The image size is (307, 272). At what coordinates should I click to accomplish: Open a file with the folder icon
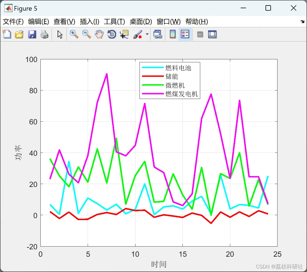pyautogui.click(x=19, y=34)
